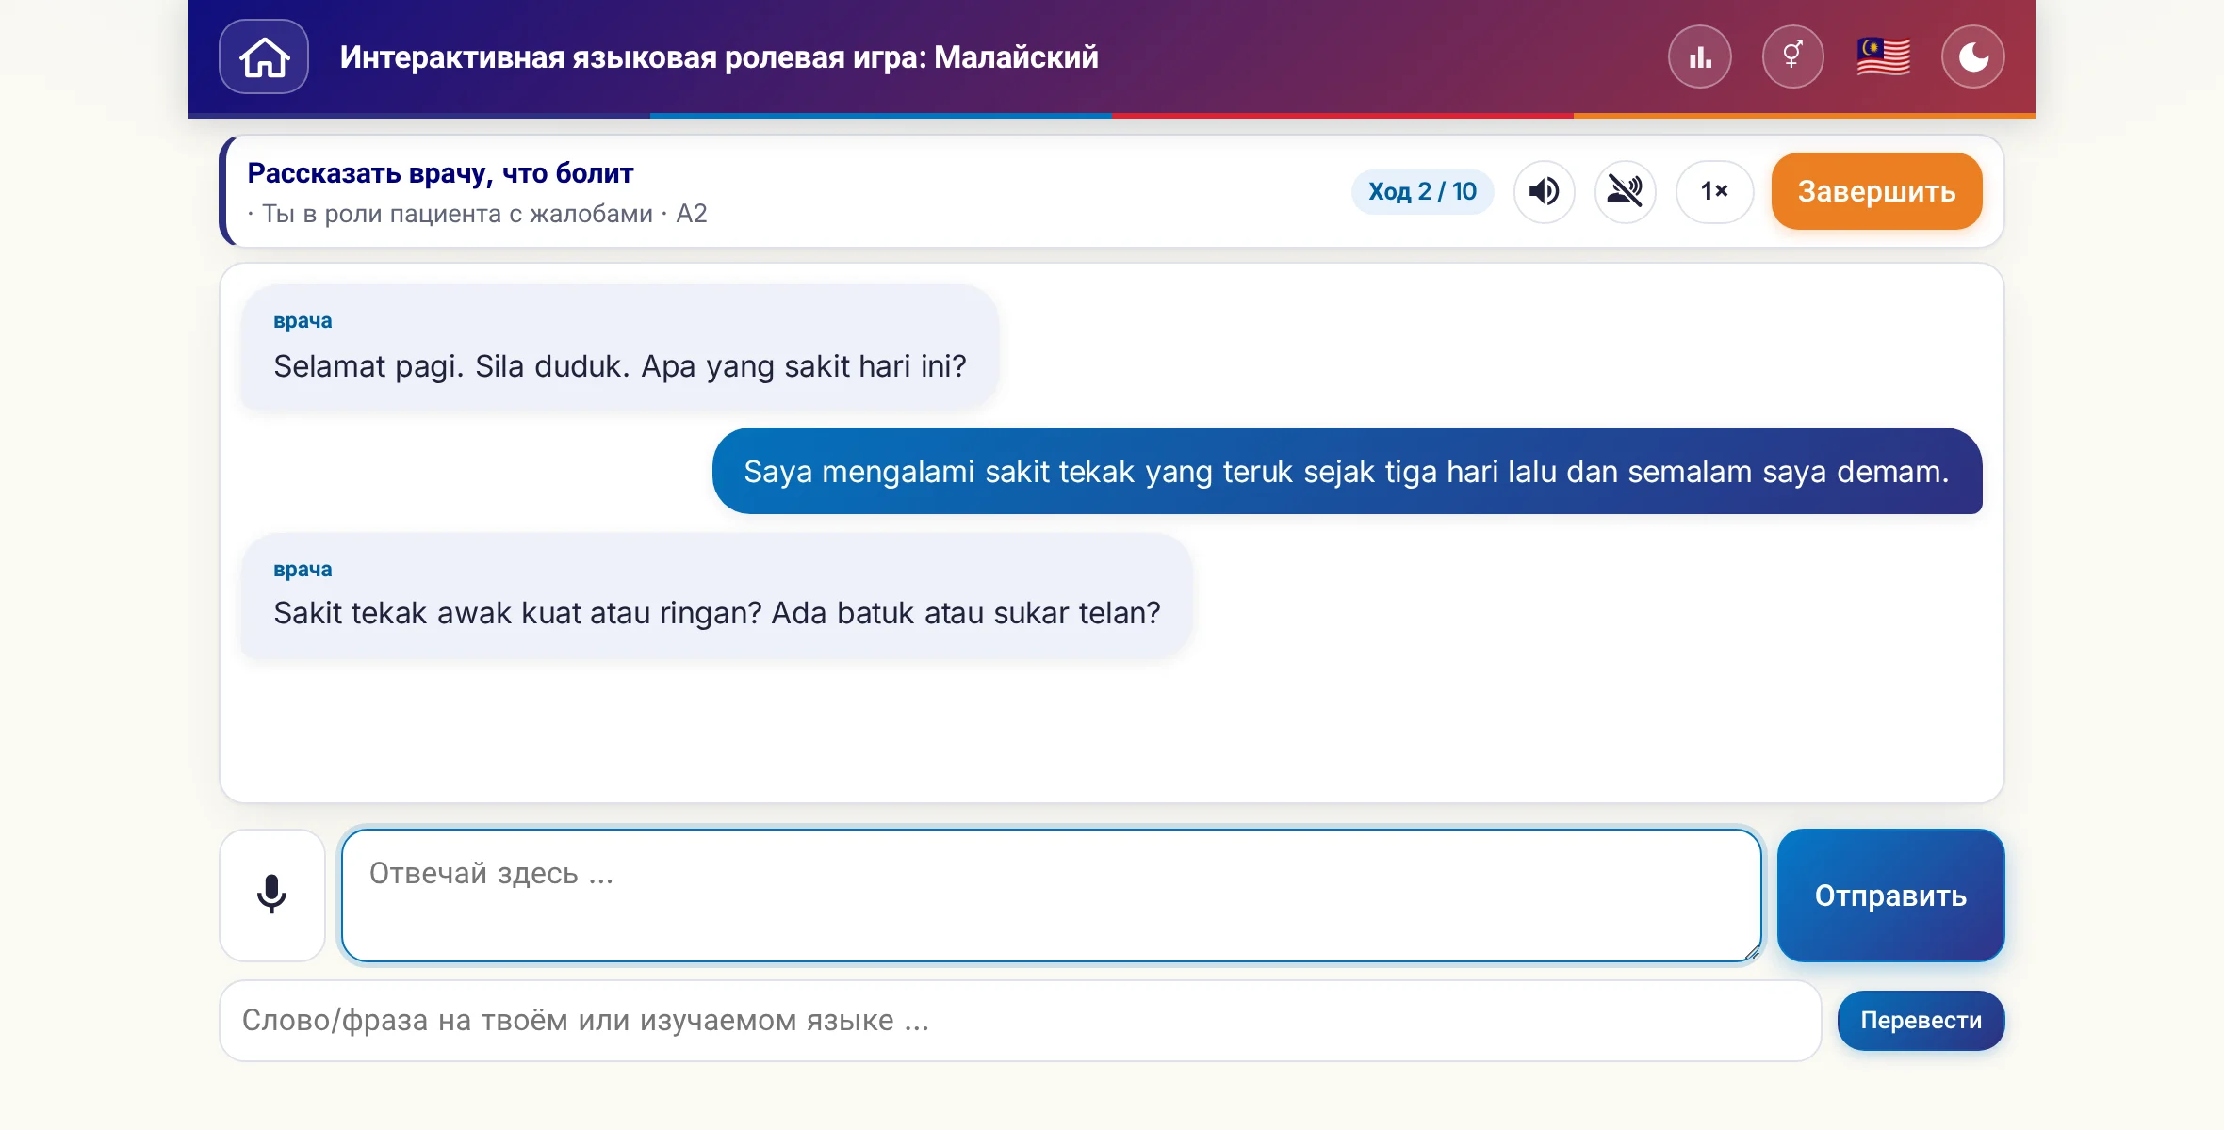Focus the 'Слово/фраза' translation field

1020,1021
